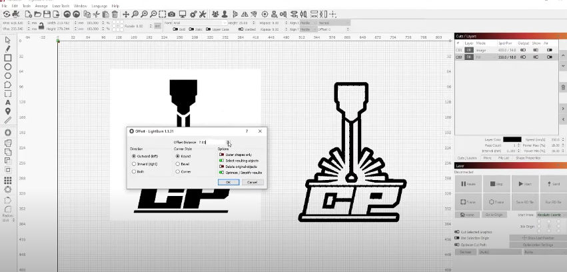Select the Position Laser pin tool
Viewport: 567px width, 272px height.
pyautogui.click(x=7, y=111)
